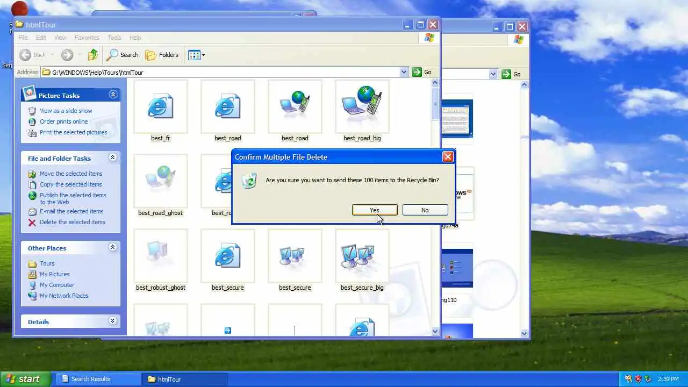This screenshot has width=688, height=387.
Task: Open the Help menu
Action: point(135,38)
